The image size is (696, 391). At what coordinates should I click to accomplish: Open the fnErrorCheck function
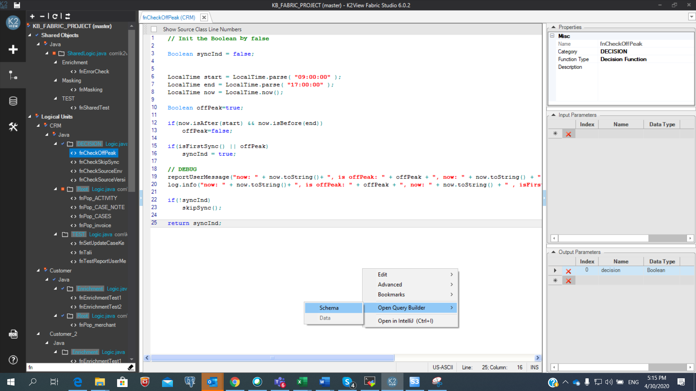[94, 71]
